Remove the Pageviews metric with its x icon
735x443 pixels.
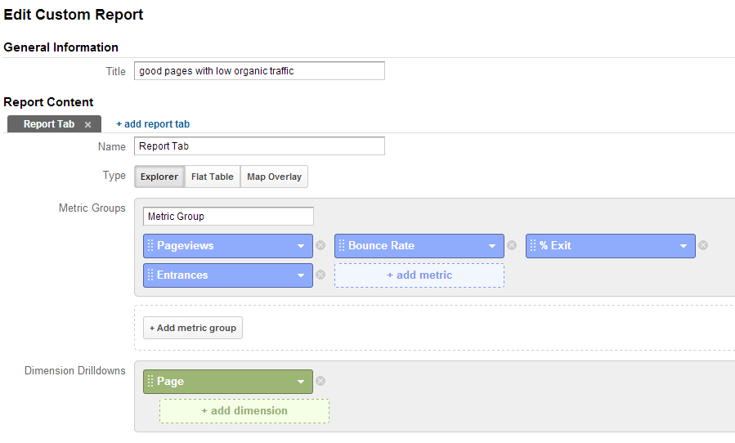(x=320, y=245)
